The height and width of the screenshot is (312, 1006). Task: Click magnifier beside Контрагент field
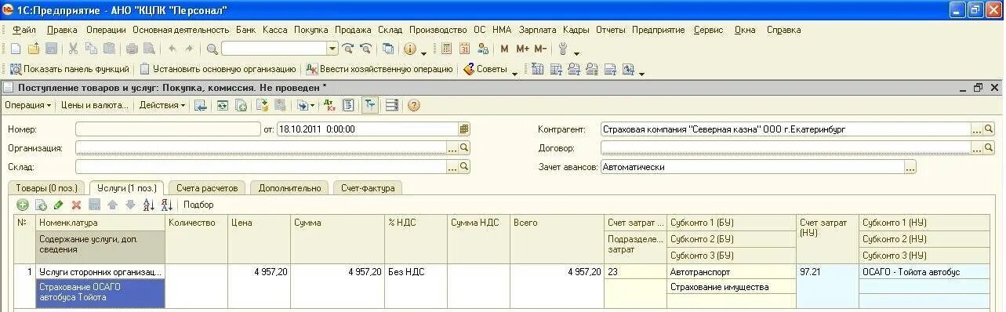(989, 129)
